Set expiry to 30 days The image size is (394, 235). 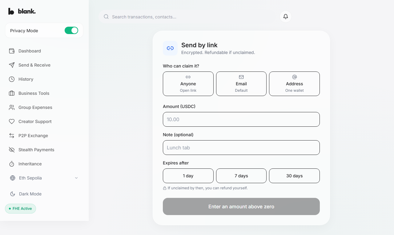point(294,176)
